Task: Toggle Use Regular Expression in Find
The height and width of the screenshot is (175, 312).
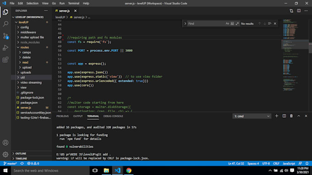Action: pyautogui.click(x=237, y=24)
